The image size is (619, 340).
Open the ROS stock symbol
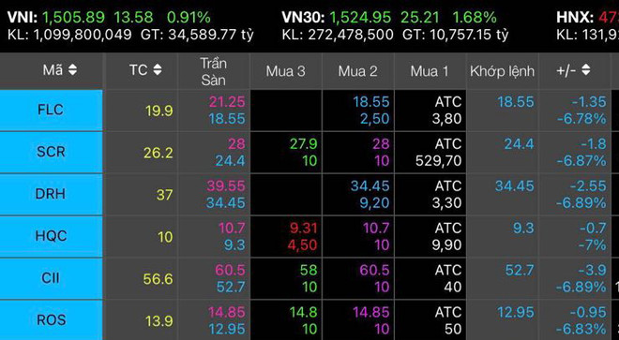(51, 320)
